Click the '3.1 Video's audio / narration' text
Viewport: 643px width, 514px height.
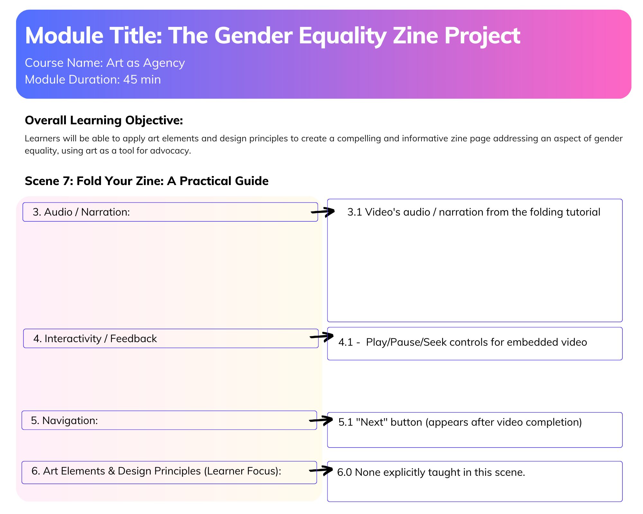tap(474, 212)
